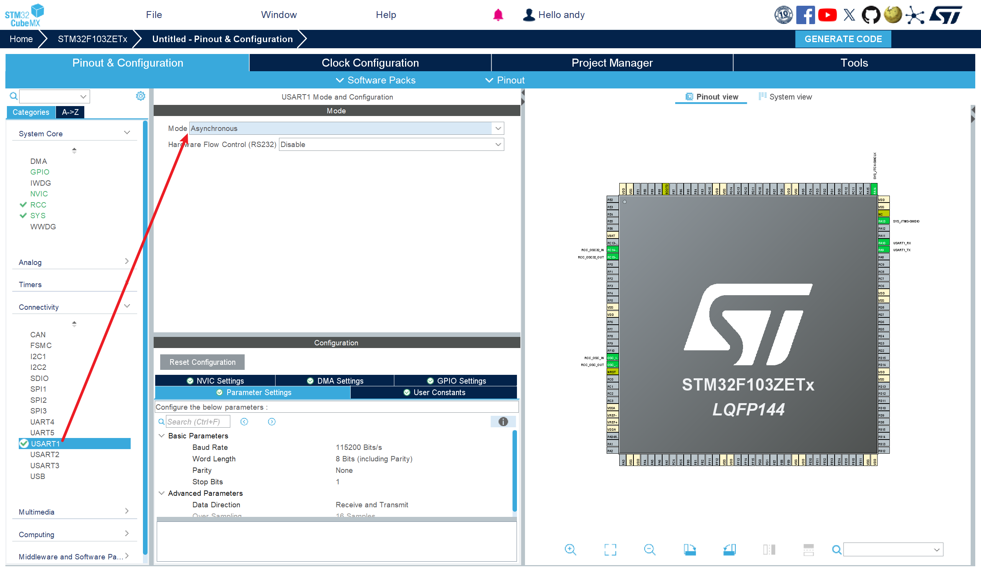Go to the next parameter search result

[272, 422]
